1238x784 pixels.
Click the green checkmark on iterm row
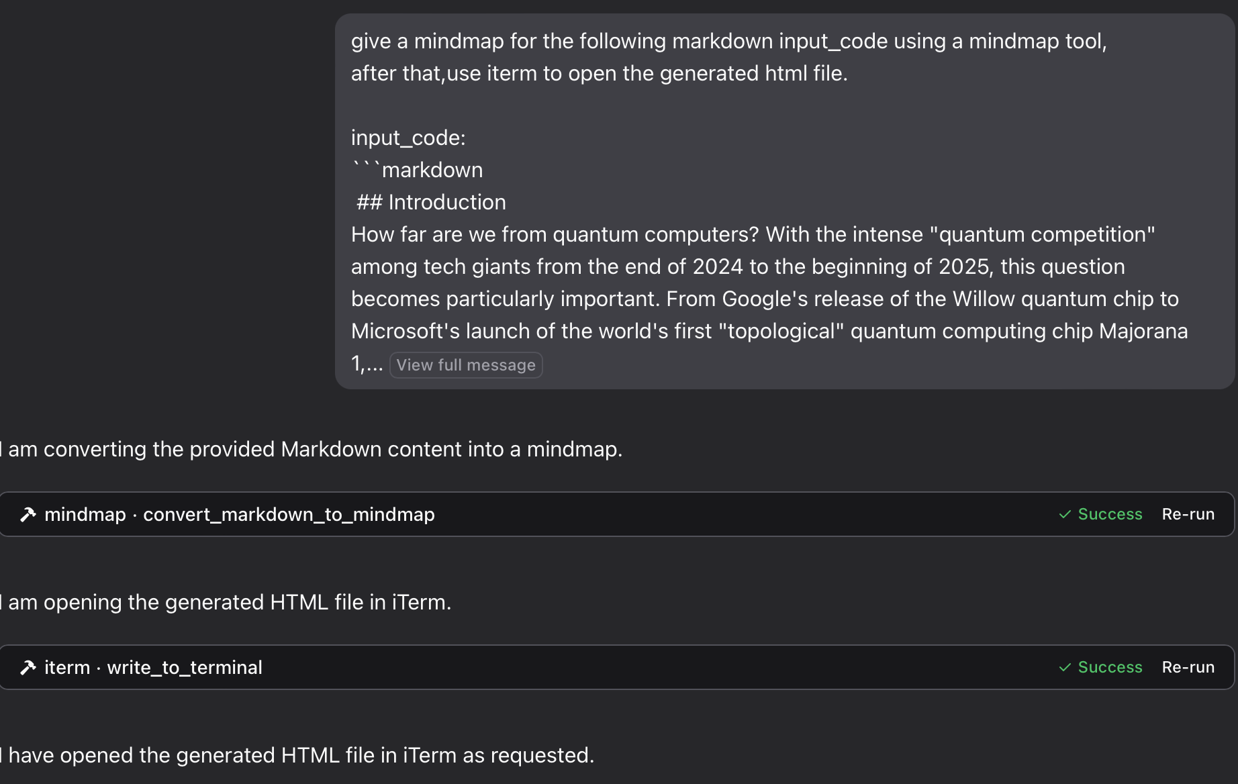coord(1065,668)
